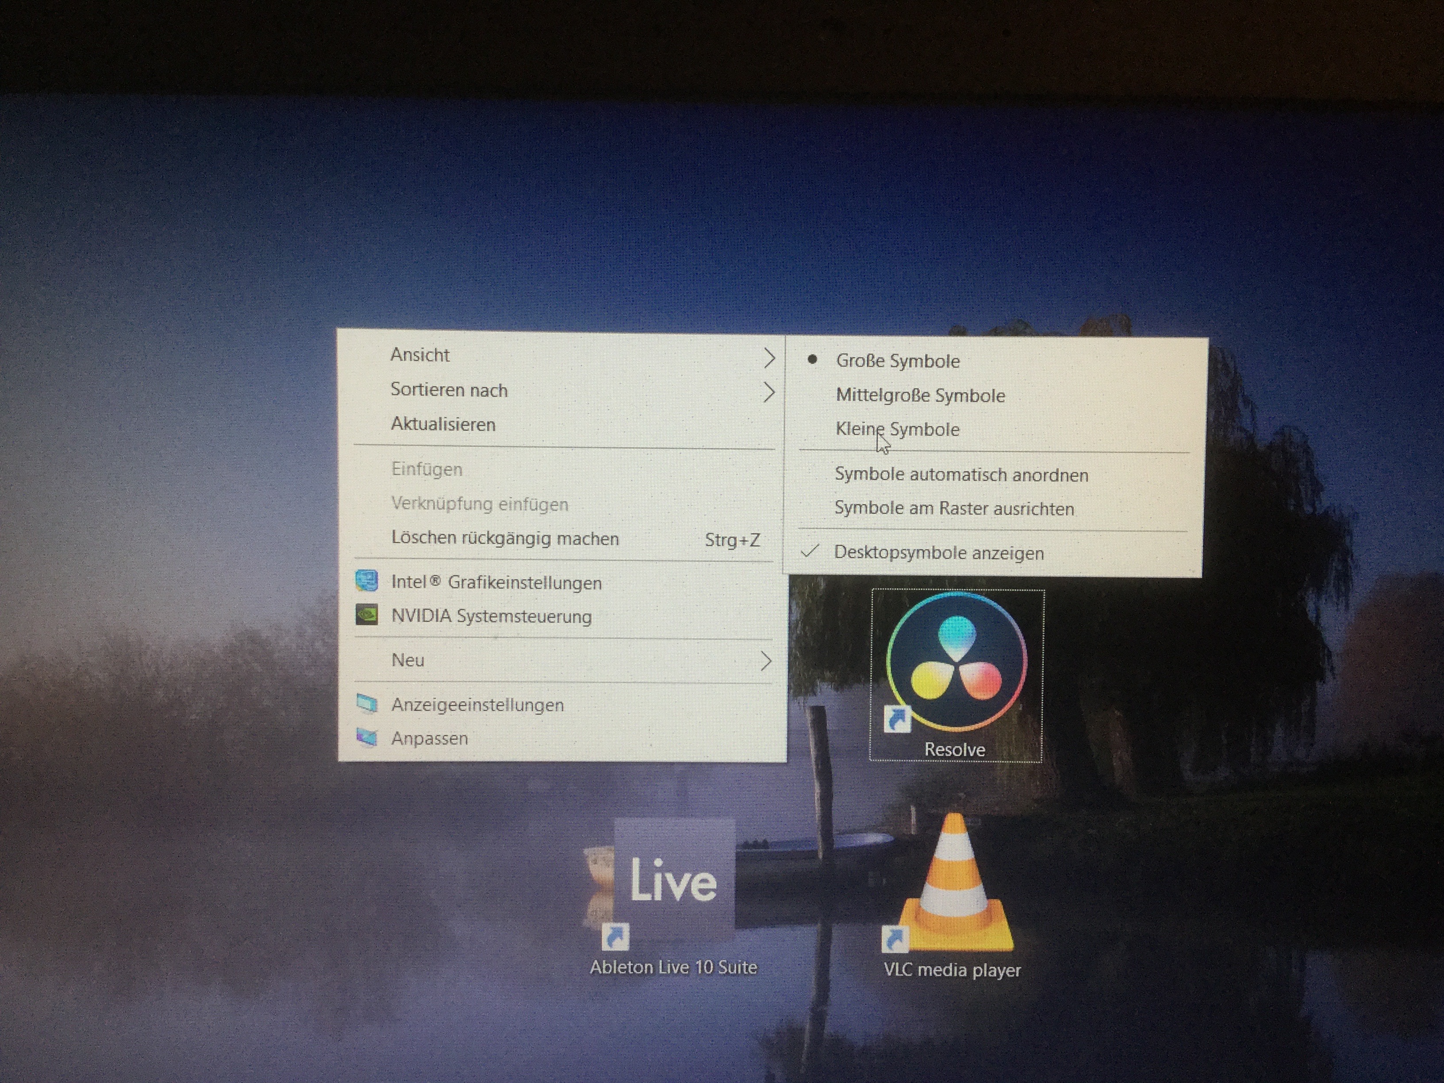Viewport: 1444px width, 1083px height.
Task: Switch to Kleine Symbole icon size
Action: point(897,430)
